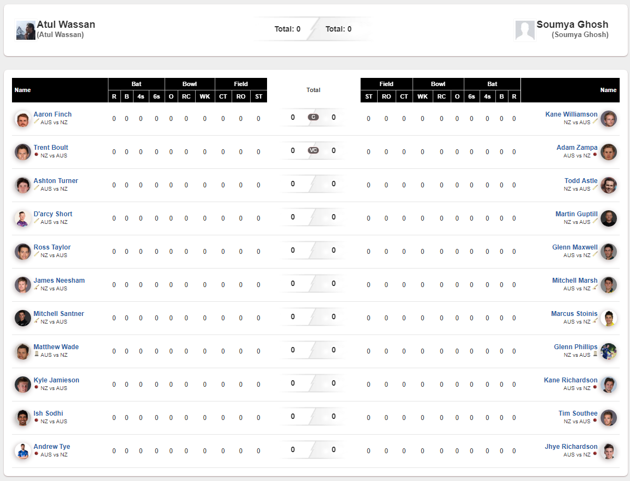Click Andrew Tye avatar photo
Image resolution: width=630 pixels, height=481 pixels.
22,451
